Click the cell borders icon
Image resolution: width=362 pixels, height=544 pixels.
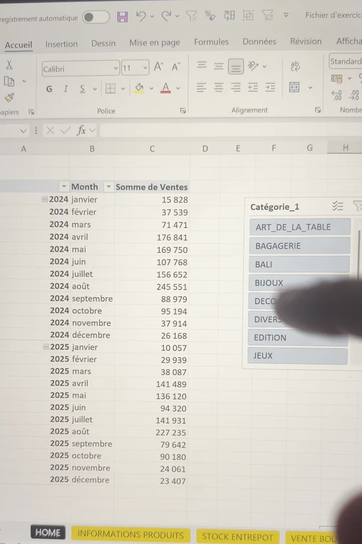point(111,89)
